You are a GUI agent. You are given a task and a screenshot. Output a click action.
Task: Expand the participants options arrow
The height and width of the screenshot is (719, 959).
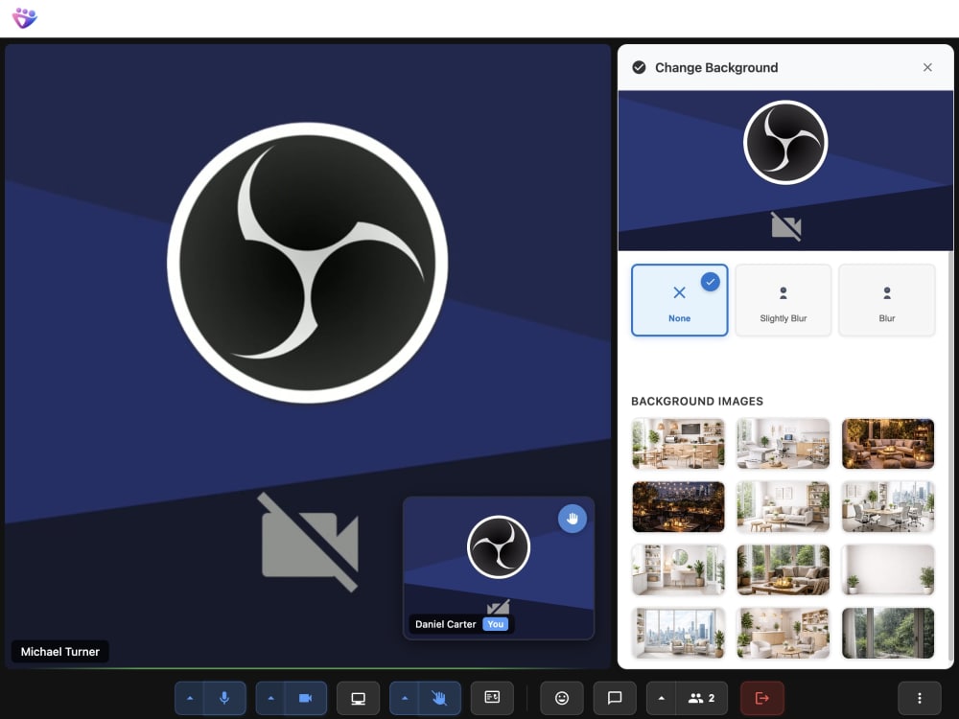661,698
